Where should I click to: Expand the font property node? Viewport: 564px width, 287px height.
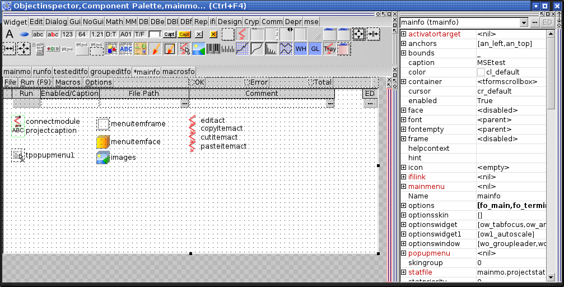point(404,120)
